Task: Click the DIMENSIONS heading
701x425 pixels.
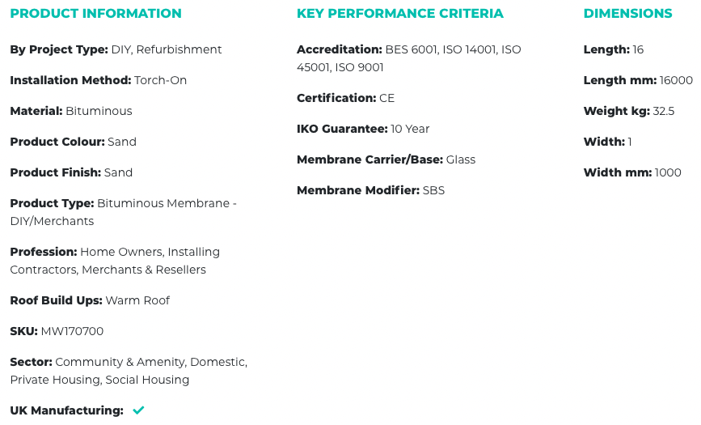Action: (x=627, y=14)
